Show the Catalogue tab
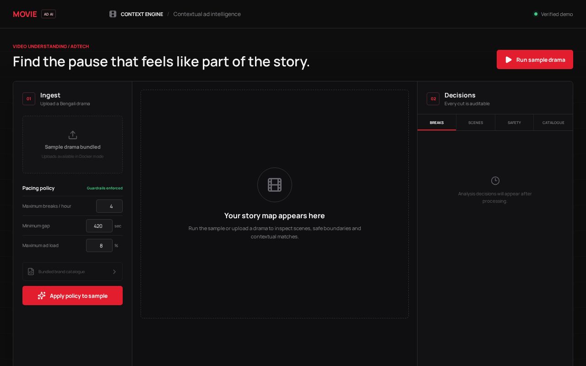The width and height of the screenshot is (586, 366). (x=553, y=123)
